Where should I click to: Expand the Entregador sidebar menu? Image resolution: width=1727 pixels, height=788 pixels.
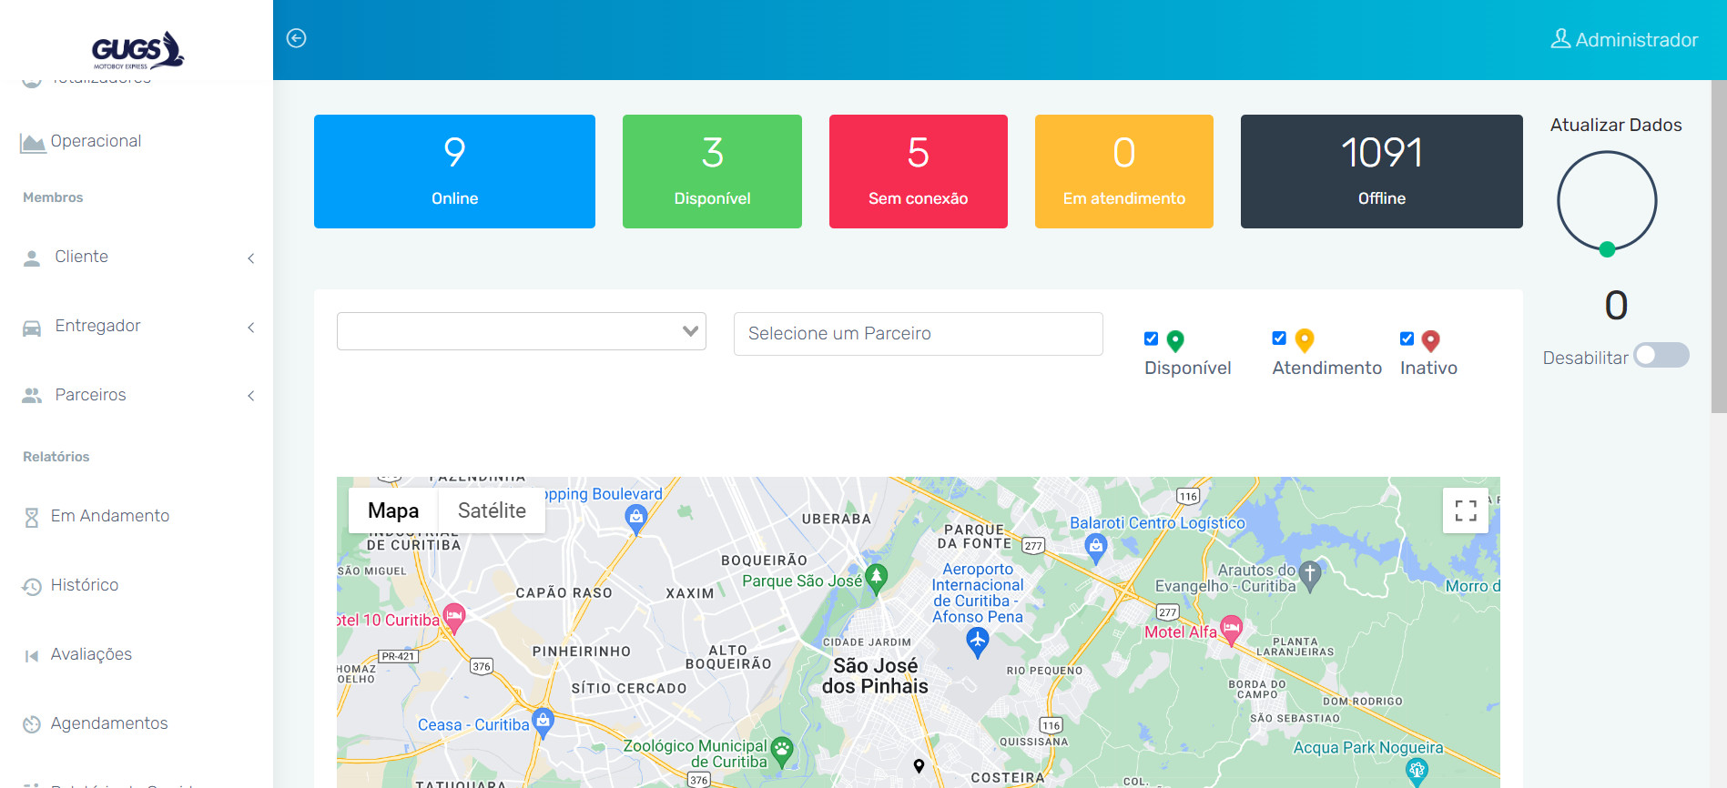coord(137,327)
